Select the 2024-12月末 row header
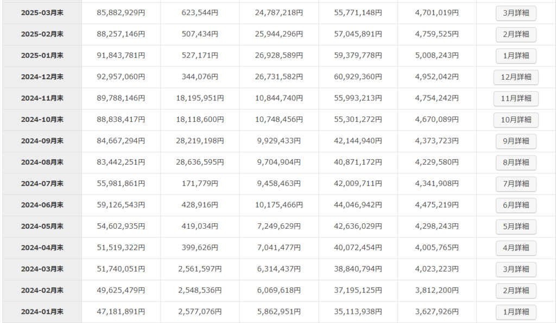Viewport: 556px width, 323px height. (42, 77)
